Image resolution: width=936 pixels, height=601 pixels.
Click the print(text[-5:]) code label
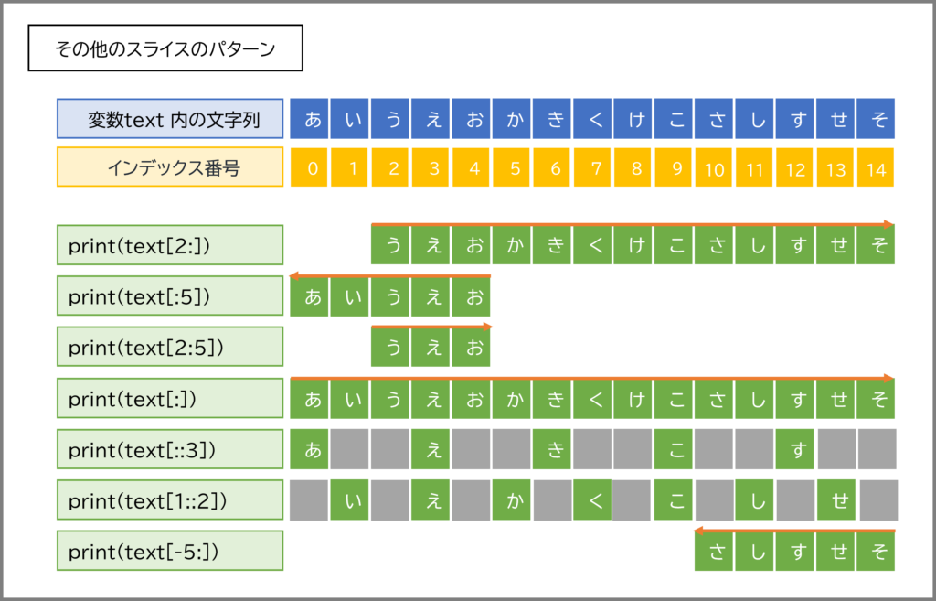coord(170,550)
